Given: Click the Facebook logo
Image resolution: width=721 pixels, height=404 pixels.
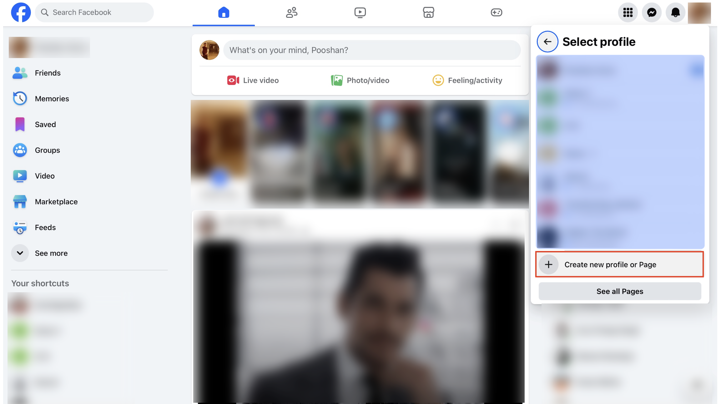Looking at the screenshot, I should (x=21, y=12).
